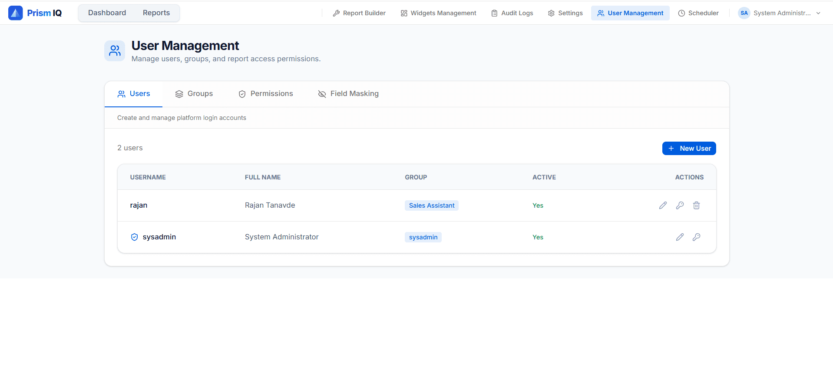Viewport: 833px width, 381px height.
Task: Click the USERNAME column header
Action: tap(148, 177)
